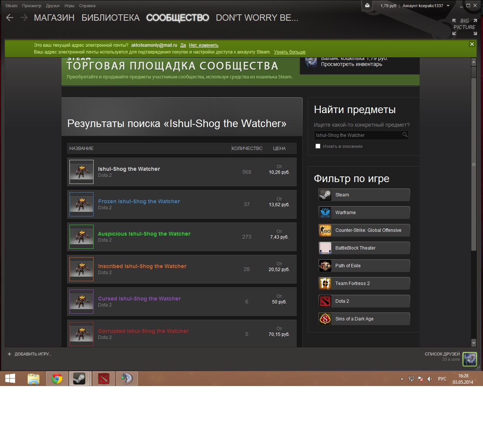
Task: Open Chrome from the taskbar
Action: (57, 378)
